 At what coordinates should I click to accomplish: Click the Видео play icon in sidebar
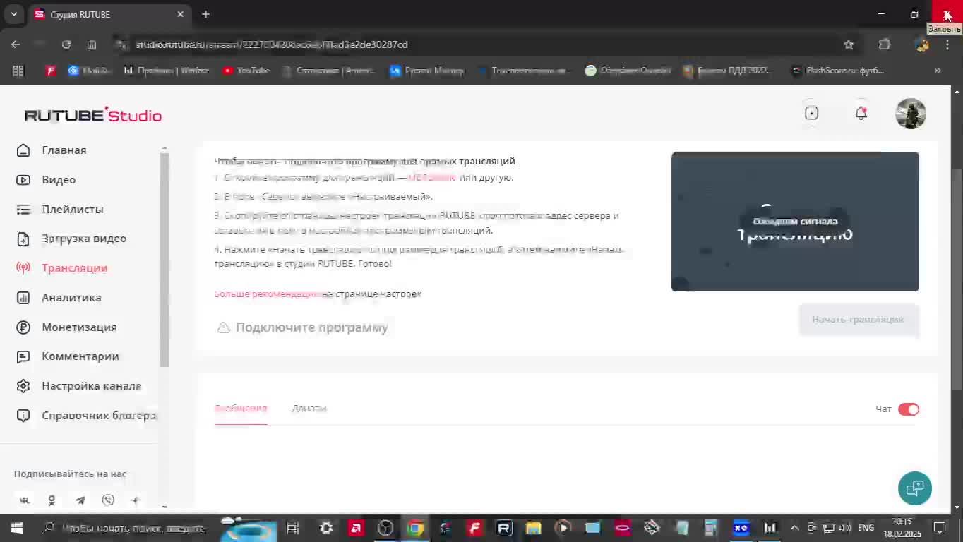pos(23,180)
